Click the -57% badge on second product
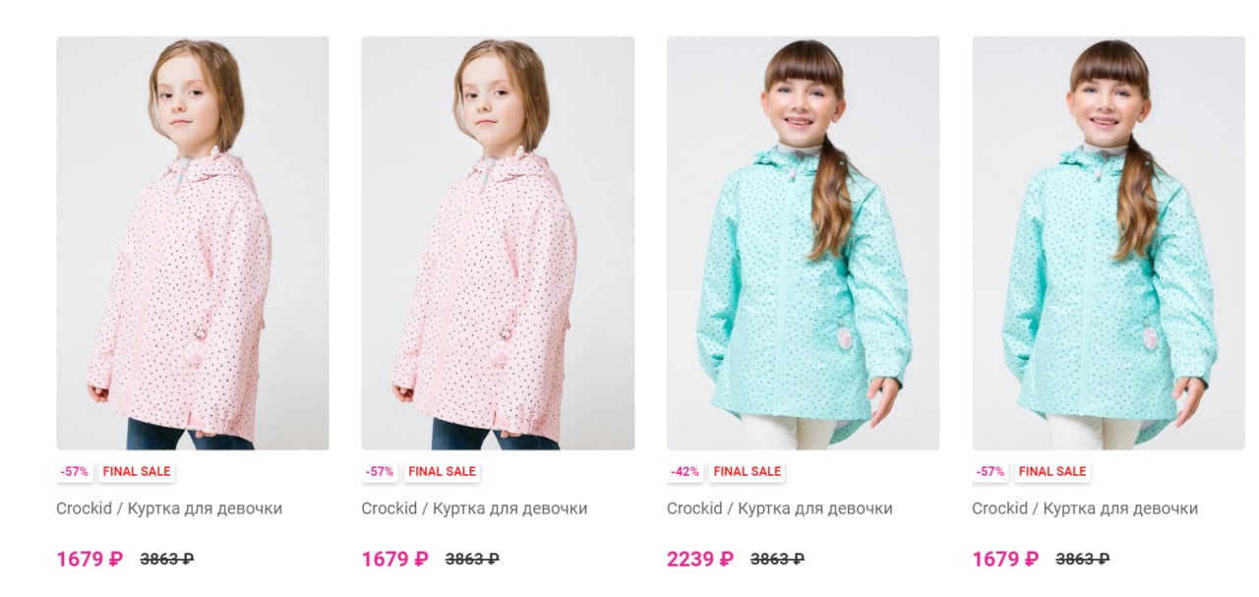This screenshot has height=597, width=1259. pyautogui.click(x=380, y=471)
